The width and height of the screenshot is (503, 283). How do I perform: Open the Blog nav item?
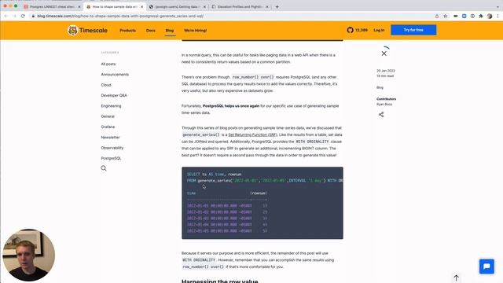pos(170,30)
